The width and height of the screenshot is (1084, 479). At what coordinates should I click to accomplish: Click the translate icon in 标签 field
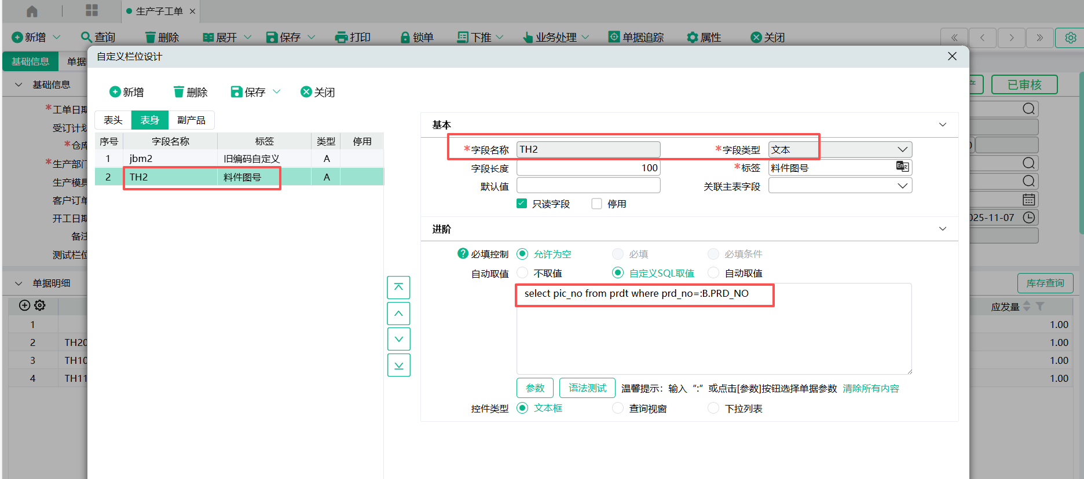point(902,167)
